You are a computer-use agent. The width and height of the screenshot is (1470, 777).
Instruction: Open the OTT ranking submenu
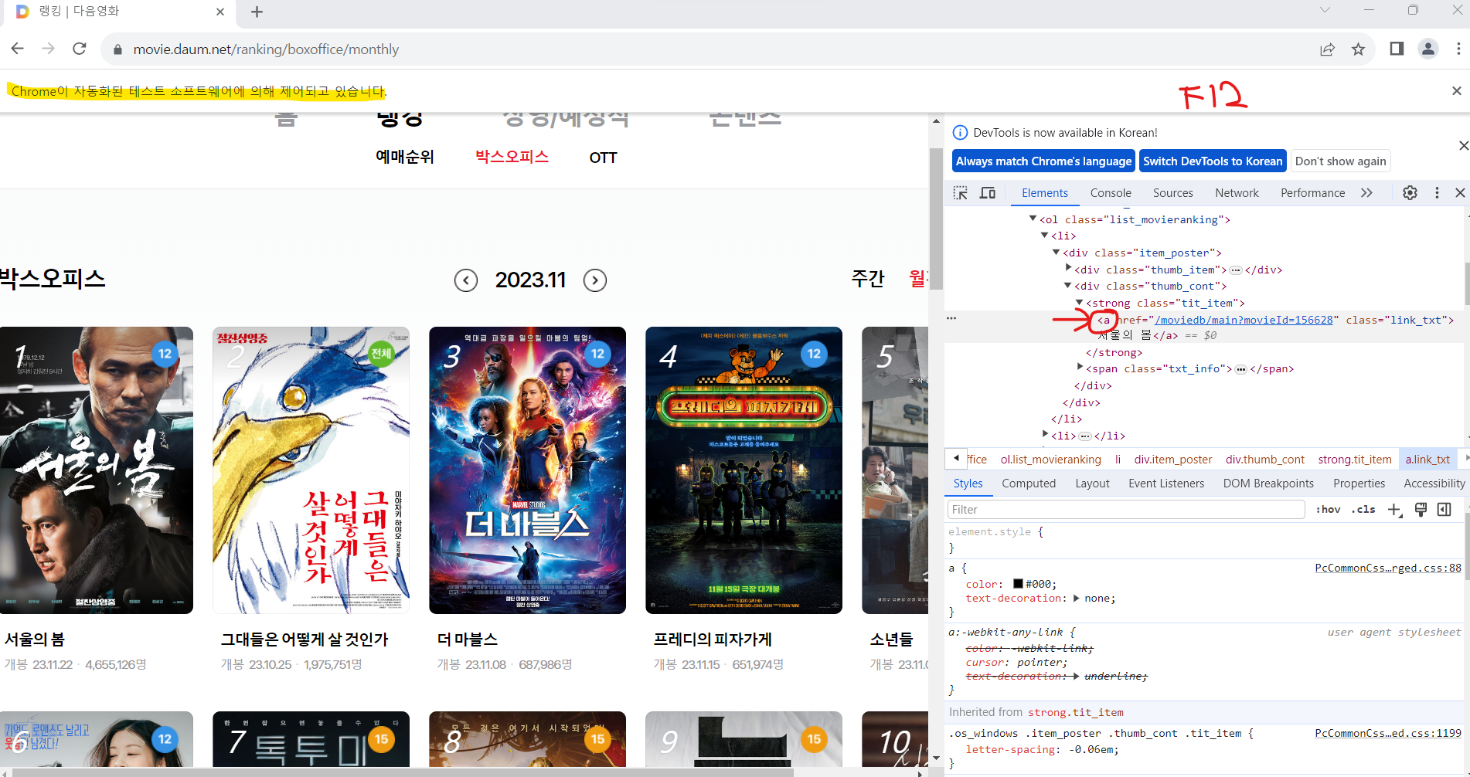(x=603, y=158)
